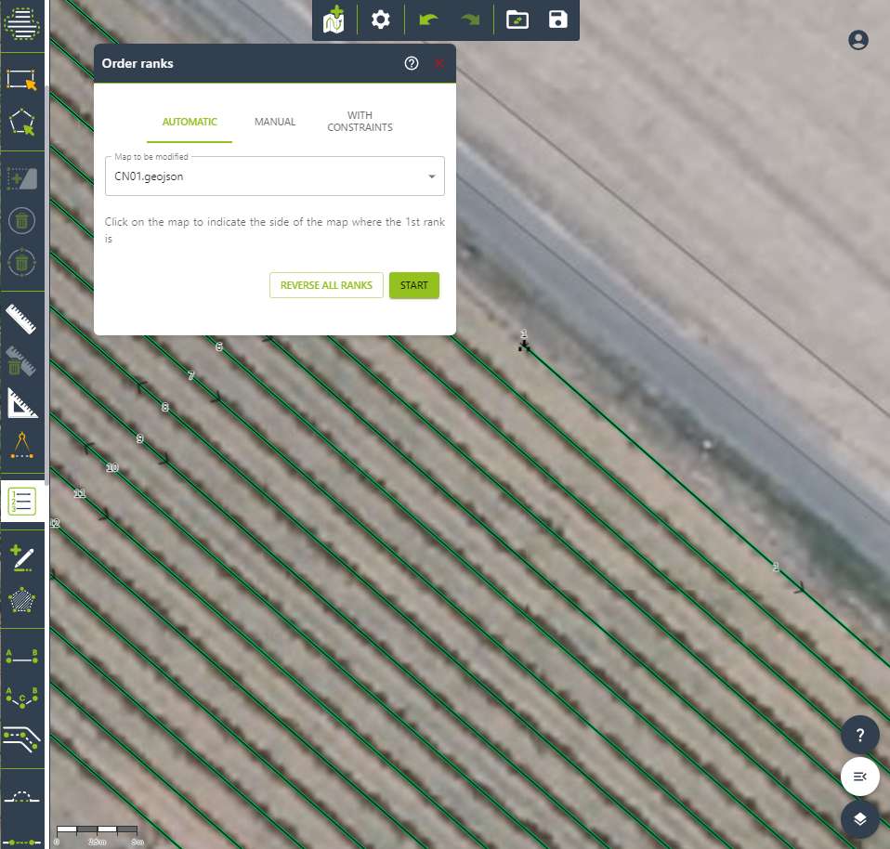Image resolution: width=890 pixels, height=849 pixels.
Task: Open the import/export folder icon
Action: (517, 20)
